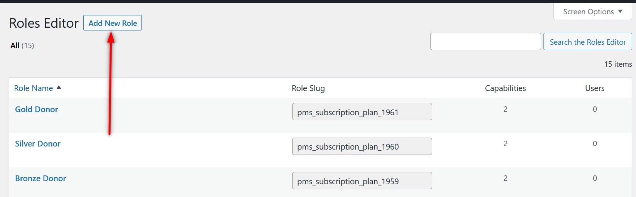Screen dimensions: 636x197
Task: Show the All (15) roles filter
Action: [22, 45]
